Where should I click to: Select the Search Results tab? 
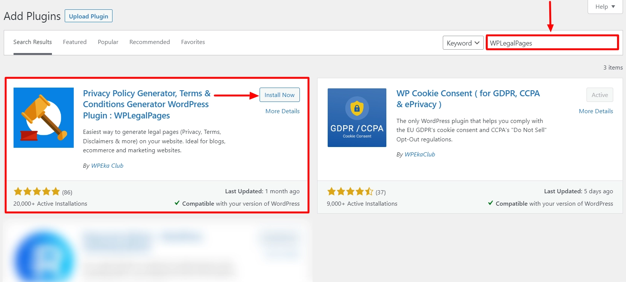point(33,42)
